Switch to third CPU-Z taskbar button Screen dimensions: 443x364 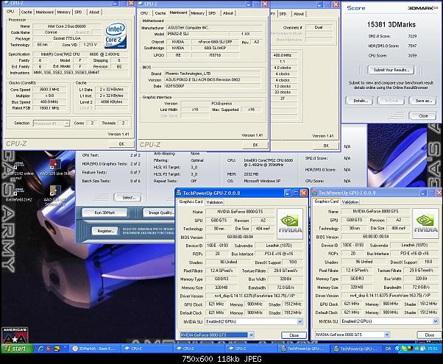[x=252, y=349]
